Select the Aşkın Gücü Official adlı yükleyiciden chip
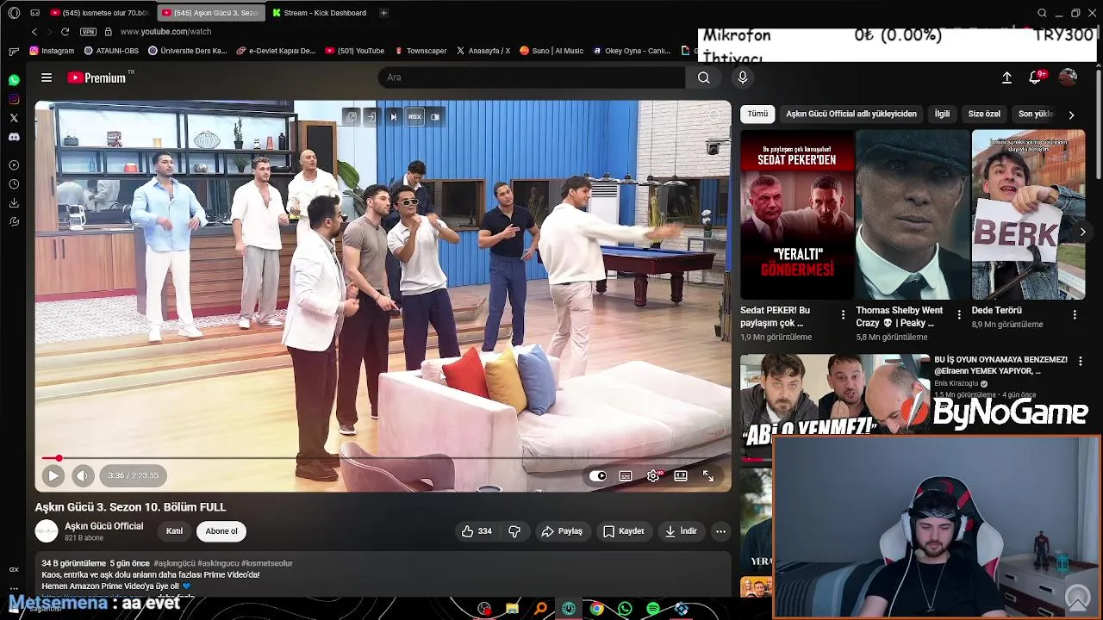The image size is (1103, 620). 851,114
